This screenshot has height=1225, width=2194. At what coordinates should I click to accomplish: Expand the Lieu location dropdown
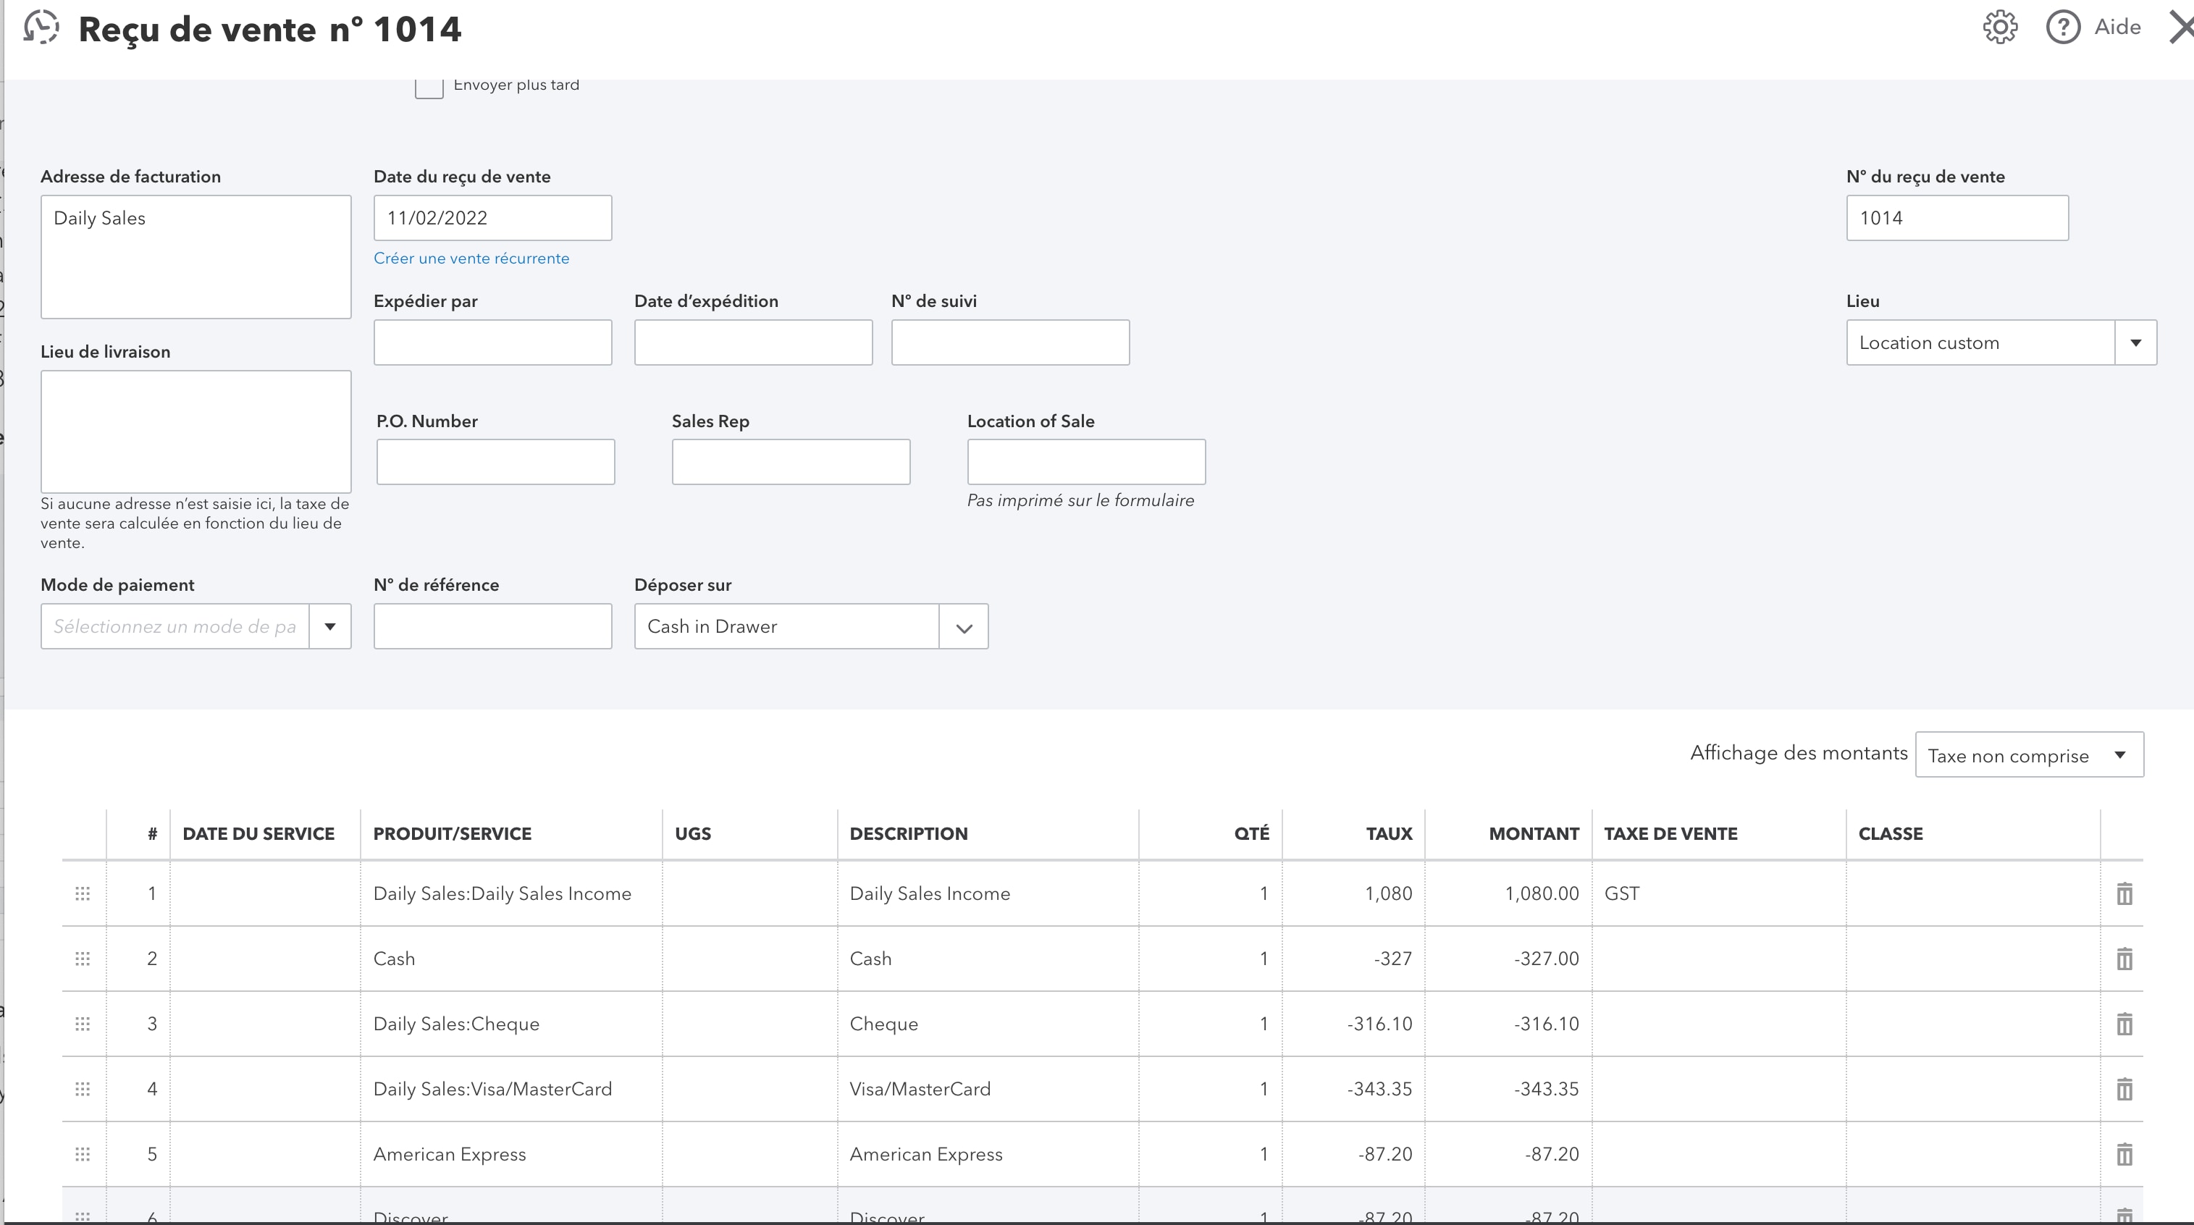click(x=2135, y=342)
